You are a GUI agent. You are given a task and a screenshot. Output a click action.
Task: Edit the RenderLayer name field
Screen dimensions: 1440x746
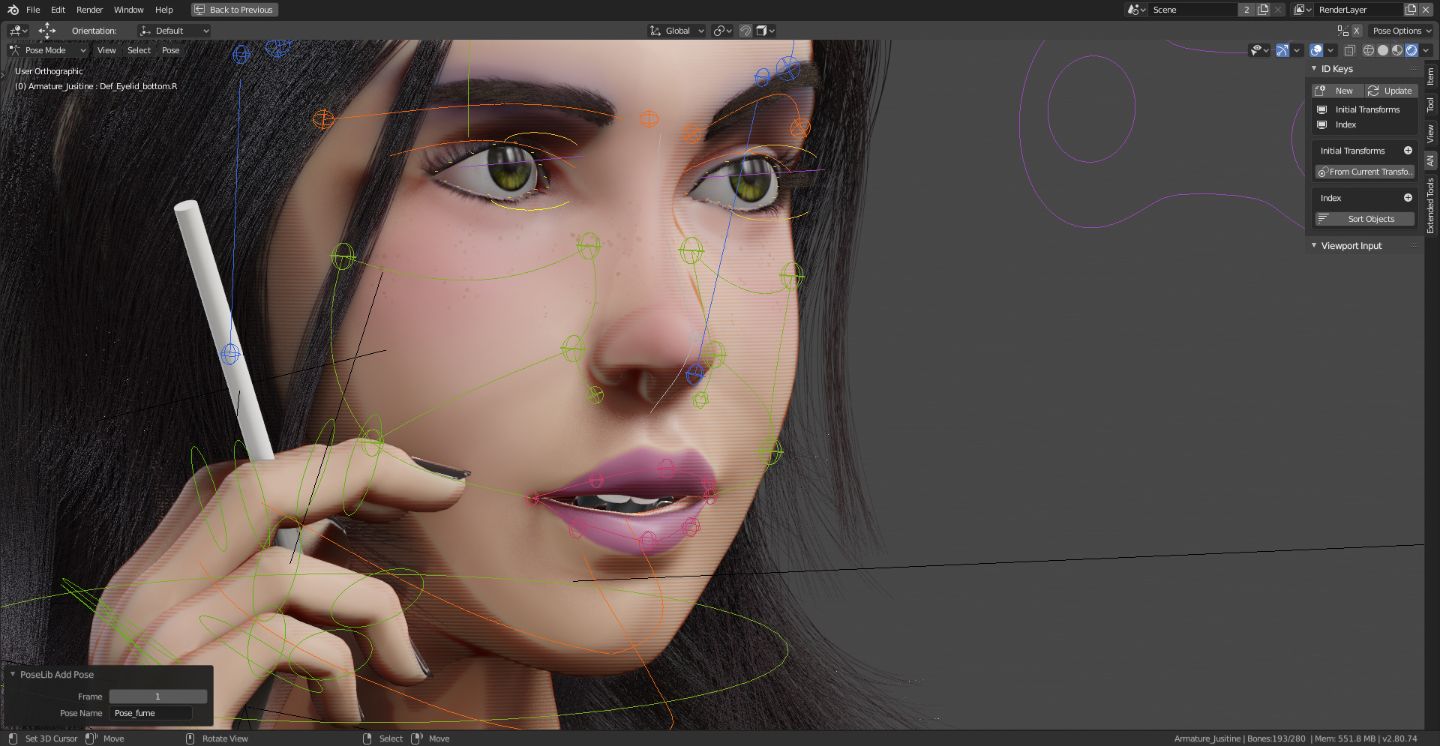(x=1359, y=10)
